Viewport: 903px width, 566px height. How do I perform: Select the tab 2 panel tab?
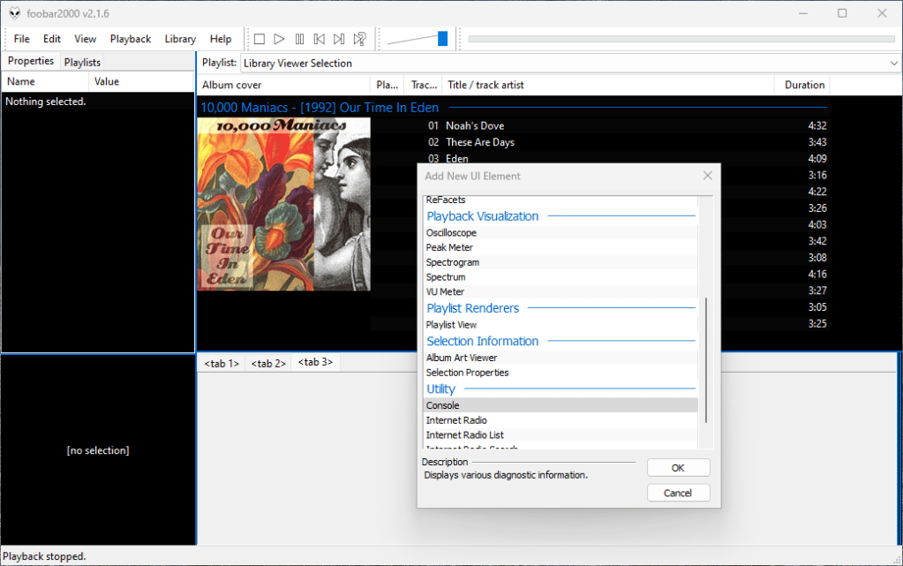pyautogui.click(x=267, y=364)
